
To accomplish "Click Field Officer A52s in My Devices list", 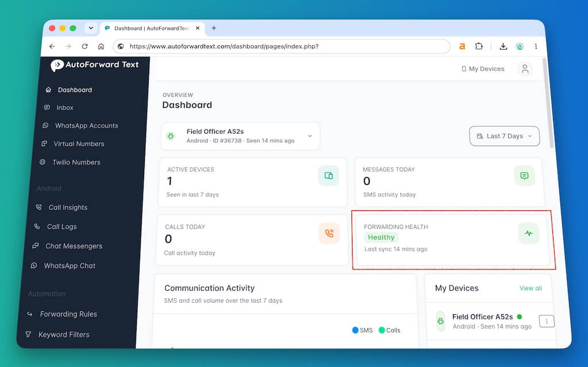I will [x=482, y=317].
